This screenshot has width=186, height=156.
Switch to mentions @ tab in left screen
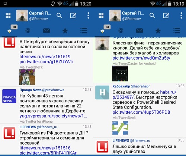28,30
